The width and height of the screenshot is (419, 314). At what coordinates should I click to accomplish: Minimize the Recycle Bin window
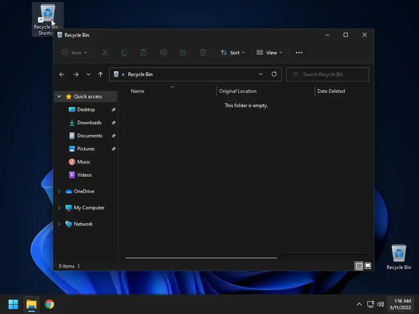[x=327, y=35]
